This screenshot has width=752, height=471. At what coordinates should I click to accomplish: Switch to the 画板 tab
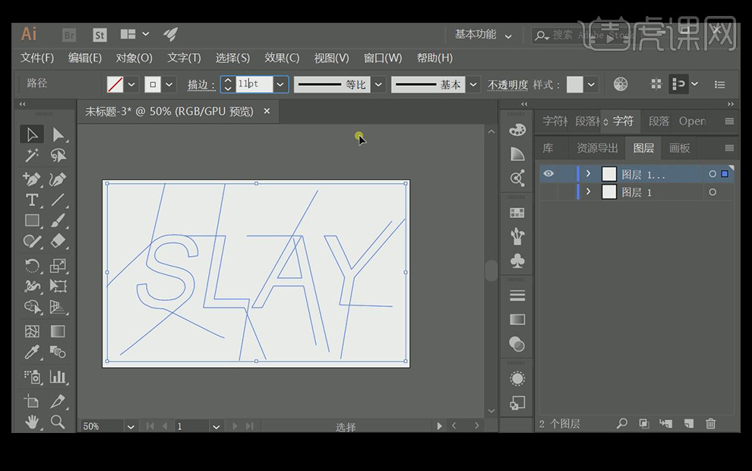[679, 148]
